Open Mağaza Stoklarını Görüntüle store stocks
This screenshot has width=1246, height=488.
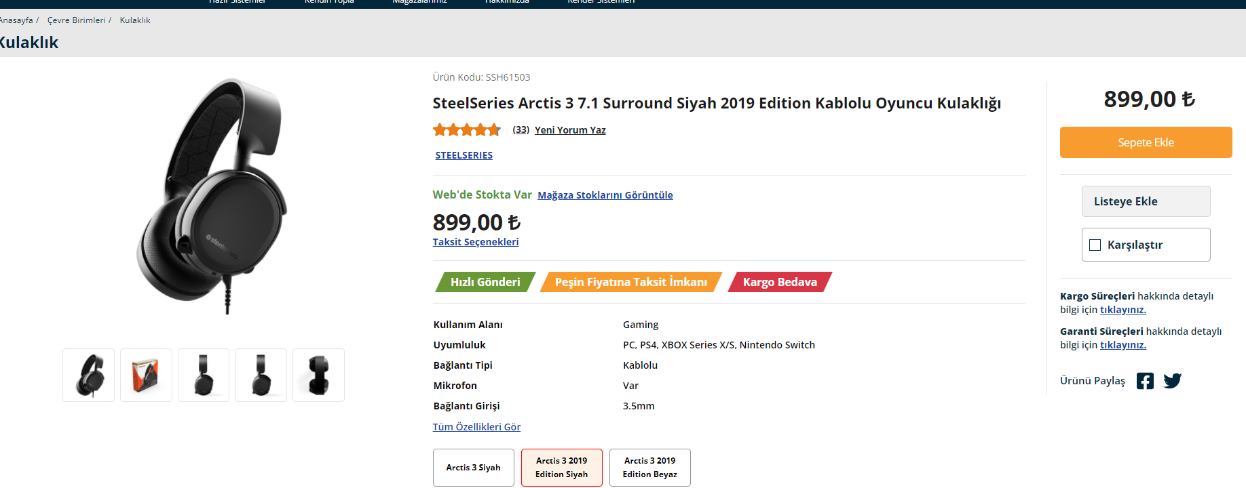pos(605,195)
